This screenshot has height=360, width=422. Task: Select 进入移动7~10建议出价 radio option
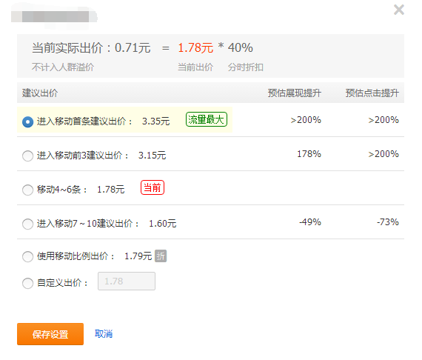(x=27, y=224)
